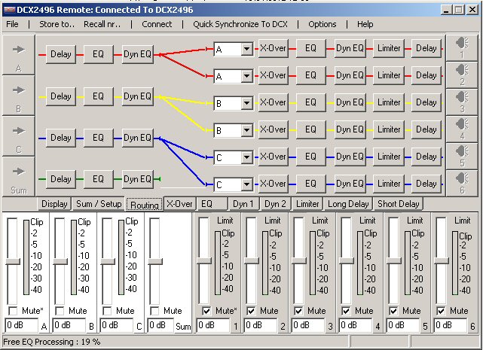Open the Help menu
483x350 pixels.
click(365, 24)
